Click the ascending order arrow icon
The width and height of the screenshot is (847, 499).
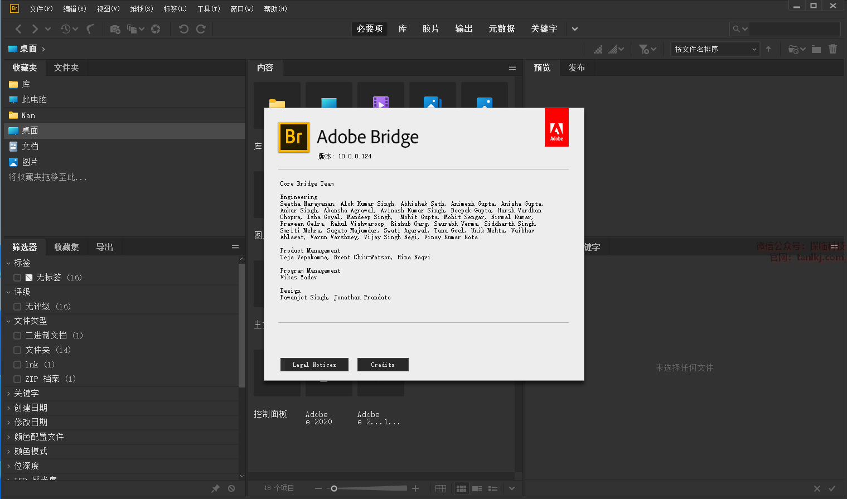[768, 49]
